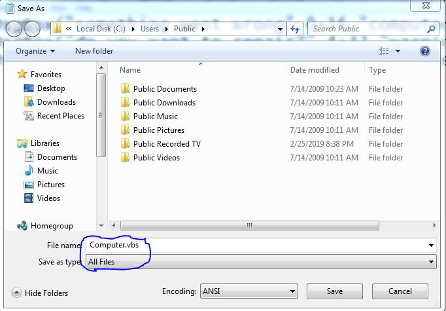Click New folder in toolbar
The height and width of the screenshot is (311, 446).
click(94, 51)
